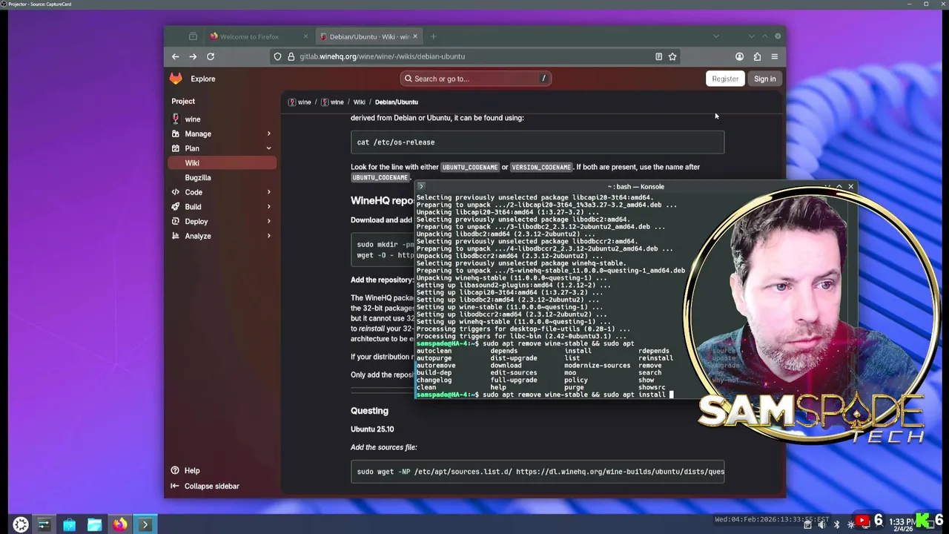Viewport: 949px width, 534px height.
Task: Switch to Firefox from the taskbar
Action: (119, 524)
